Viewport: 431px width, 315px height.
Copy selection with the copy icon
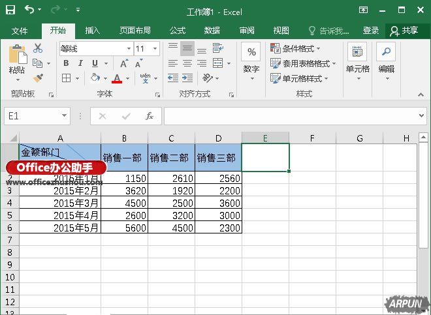[38, 63]
